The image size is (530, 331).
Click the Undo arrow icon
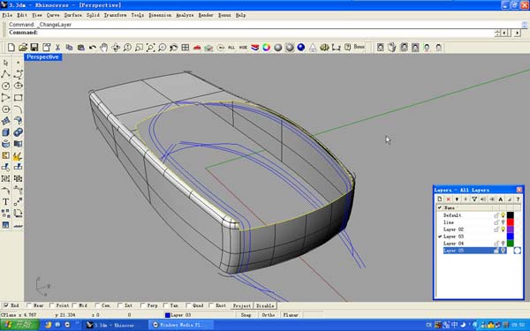(92, 48)
